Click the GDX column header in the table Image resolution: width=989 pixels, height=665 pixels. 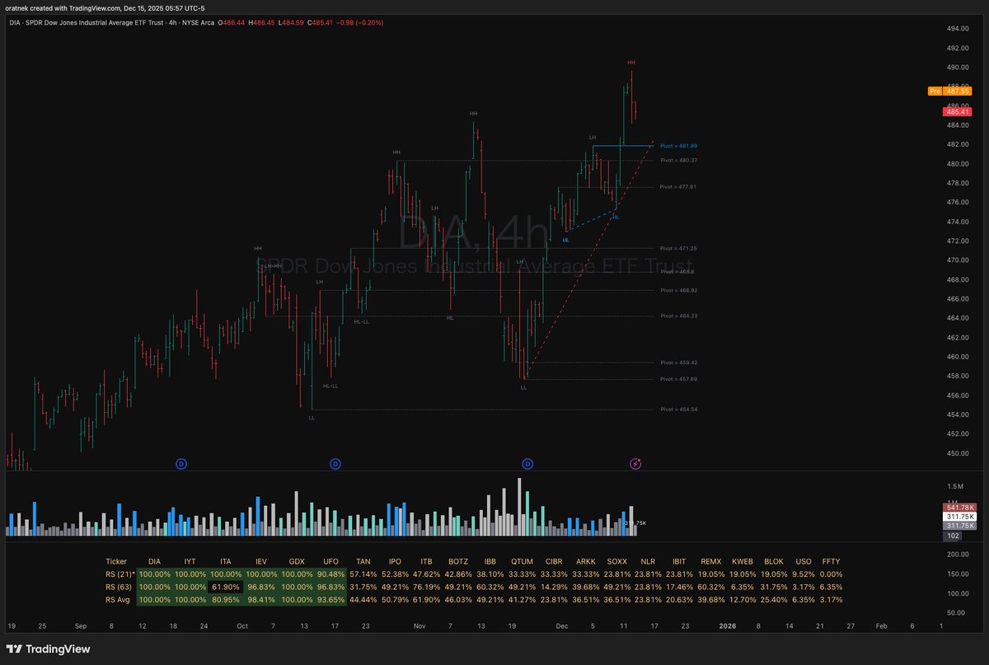[x=297, y=560]
